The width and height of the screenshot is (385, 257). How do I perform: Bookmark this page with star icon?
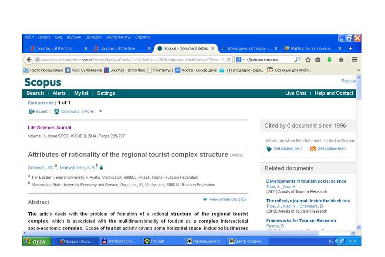pyautogui.click(x=308, y=60)
